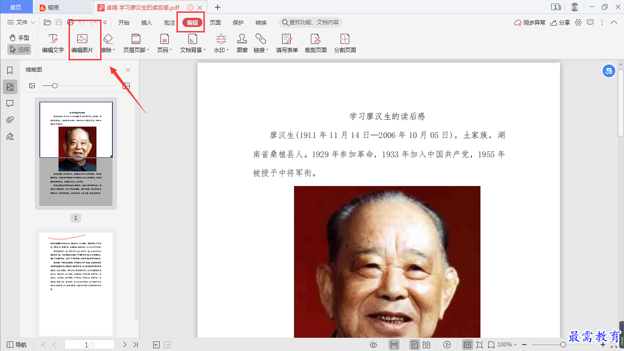This screenshot has width=624, height=351.
Task: Click the user avatar in title bar
Action: [575, 7]
